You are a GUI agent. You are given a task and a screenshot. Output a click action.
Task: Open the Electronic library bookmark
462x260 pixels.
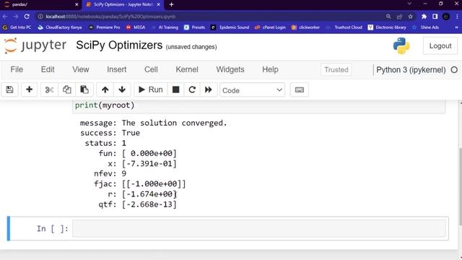[x=387, y=27]
